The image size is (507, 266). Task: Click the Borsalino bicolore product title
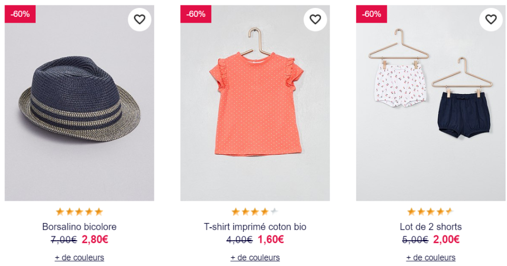(x=79, y=227)
